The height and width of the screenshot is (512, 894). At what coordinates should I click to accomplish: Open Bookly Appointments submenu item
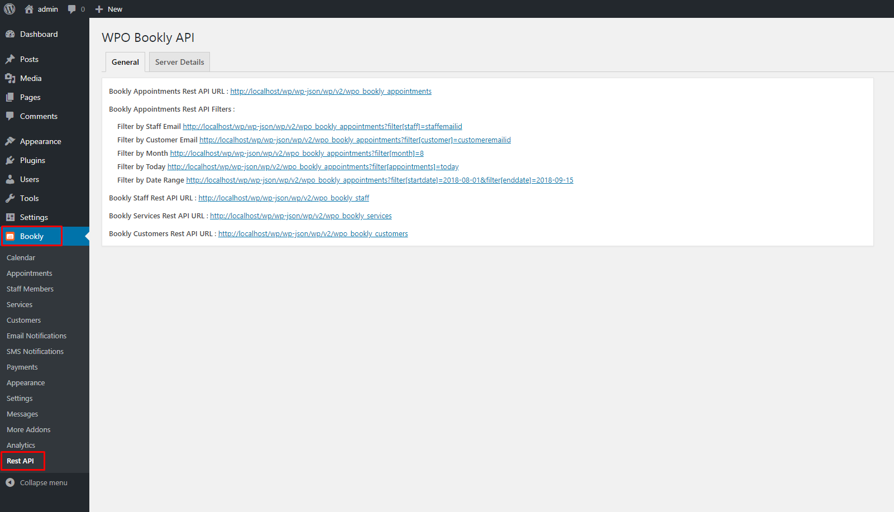[29, 273]
